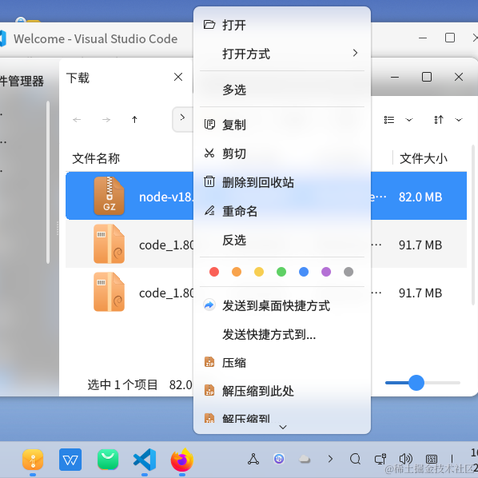
Task: Pick the orange color tag
Action: tap(237, 272)
